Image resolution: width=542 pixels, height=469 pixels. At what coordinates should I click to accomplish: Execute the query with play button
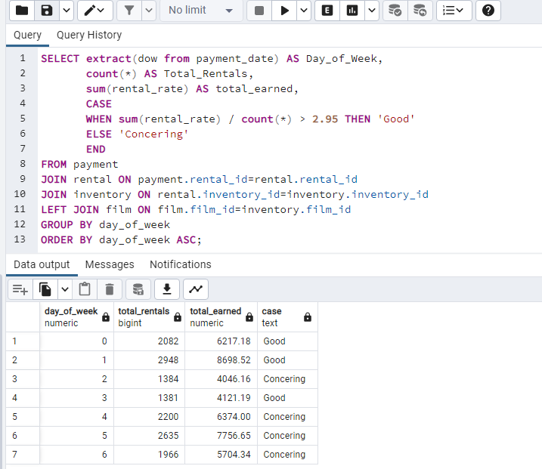click(x=284, y=11)
